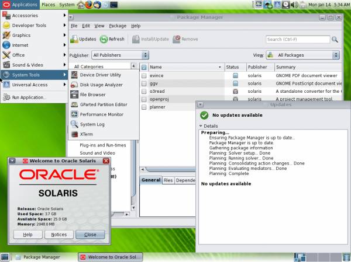Image resolution: width=351 pixels, height=262 pixels.
Task: Launch GParted Partition Editor
Action: (x=103, y=104)
